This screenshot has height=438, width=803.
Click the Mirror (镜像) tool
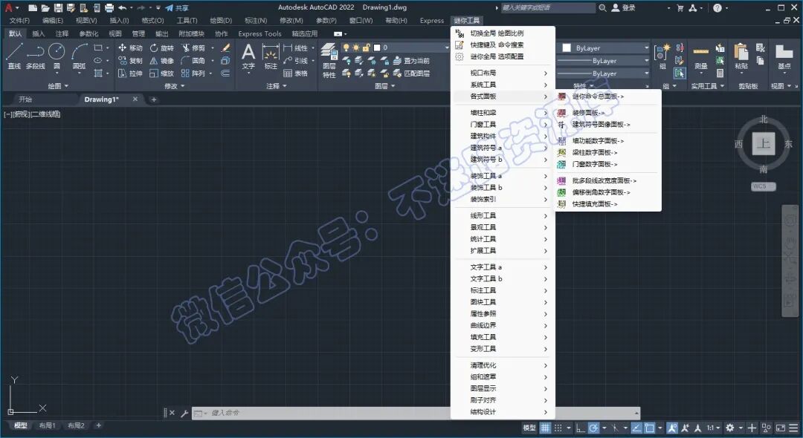[x=162, y=60]
